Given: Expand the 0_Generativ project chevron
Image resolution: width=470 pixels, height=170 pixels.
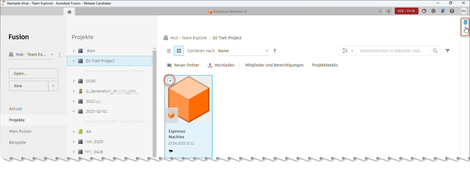Looking at the screenshot, I should pos(74,91).
